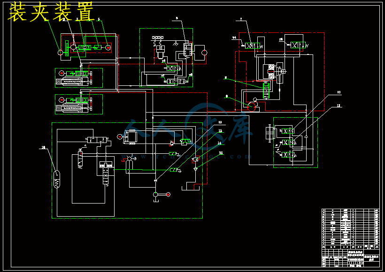Click the red motor circle in the lower-left green box
The height and width of the screenshot is (272, 385).
pyautogui.click(x=62, y=99)
